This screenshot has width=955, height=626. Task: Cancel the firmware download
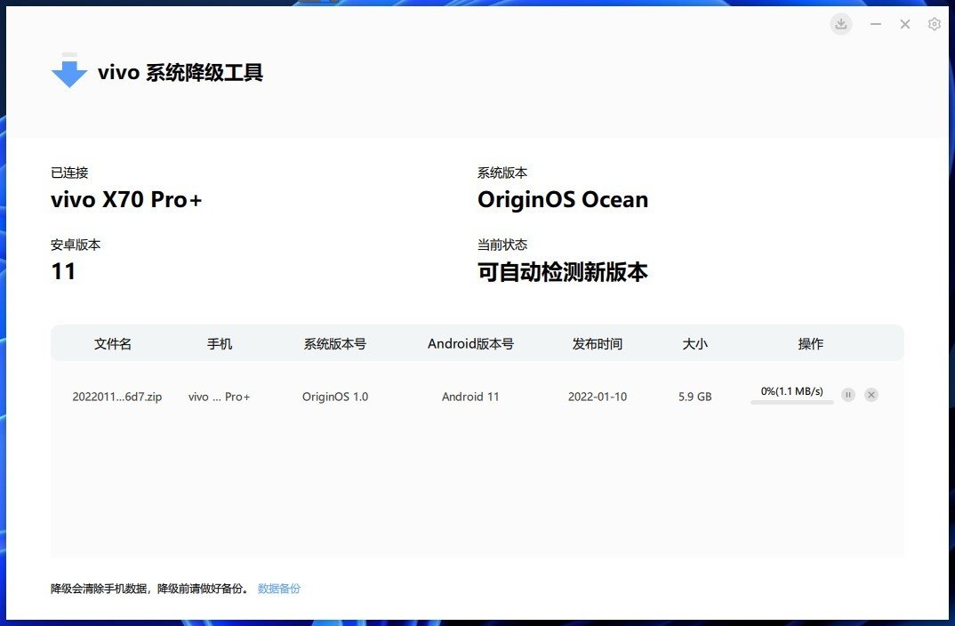point(871,395)
